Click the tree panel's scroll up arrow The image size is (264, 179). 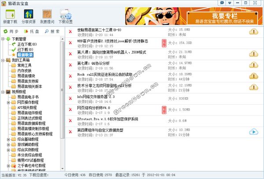[x=62, y=39]
